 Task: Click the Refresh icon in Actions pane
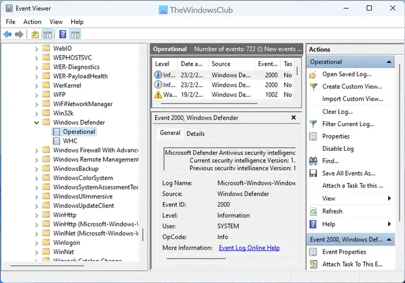click(313, 211)
